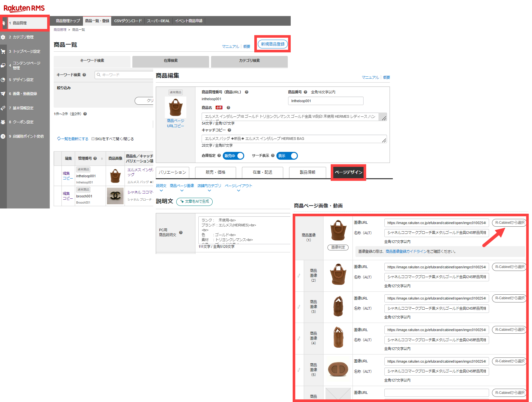Switch to the 製品情報 tab
532x402 pixels.
coord(307,172)
